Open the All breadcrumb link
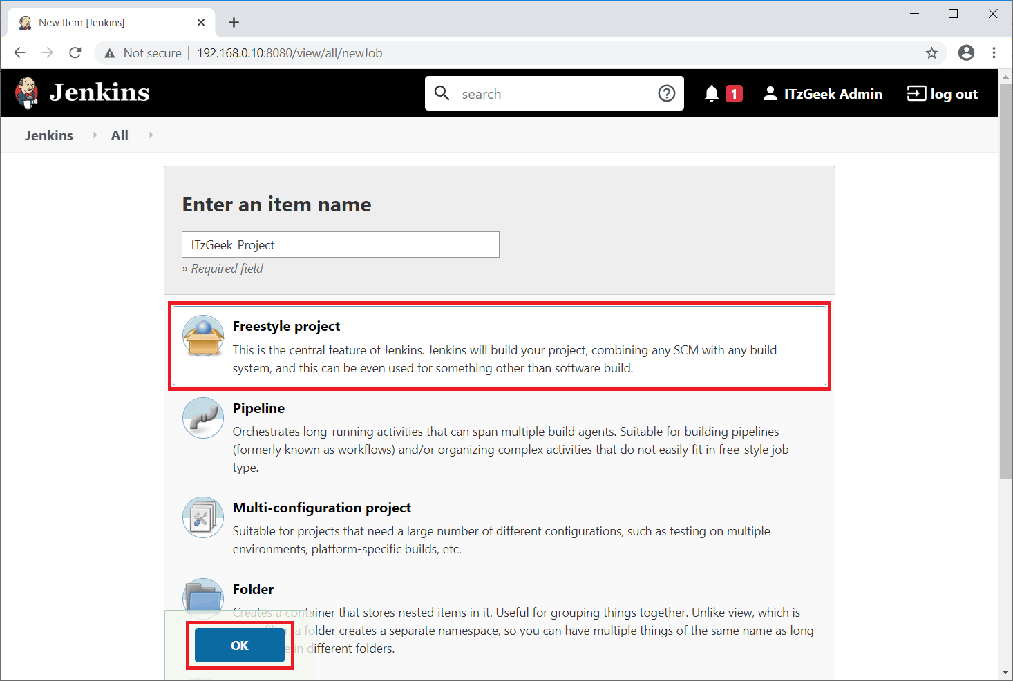 pos(120,135)
